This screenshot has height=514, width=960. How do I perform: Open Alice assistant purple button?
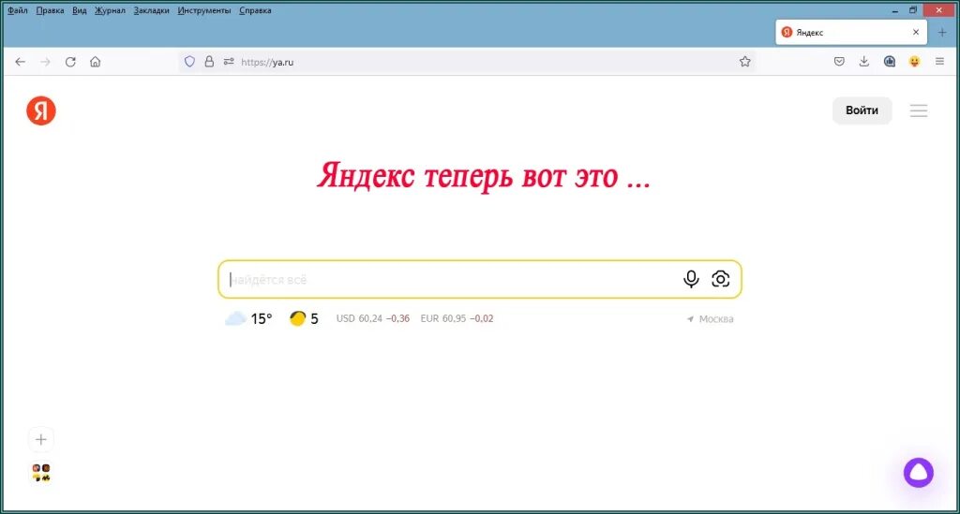click(919, 473)
